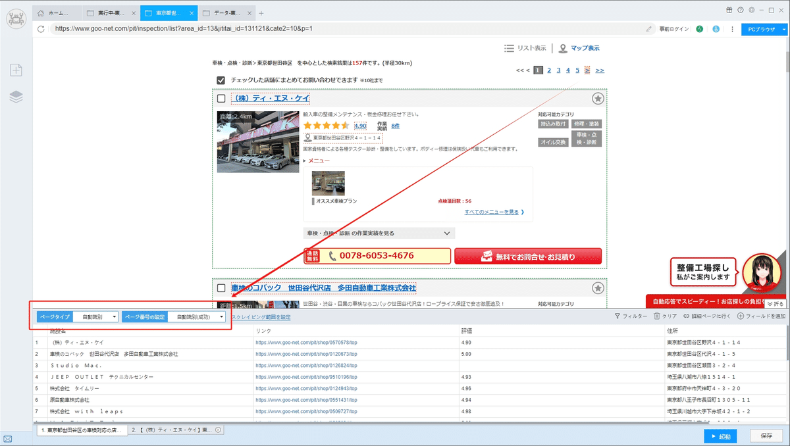The image size is (790, 446).
Task: Add a new tab with plus icon
Action: 261,13
